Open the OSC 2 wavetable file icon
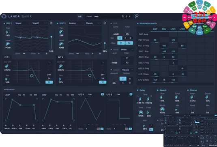Screen dimensions: 217x147 105,23
